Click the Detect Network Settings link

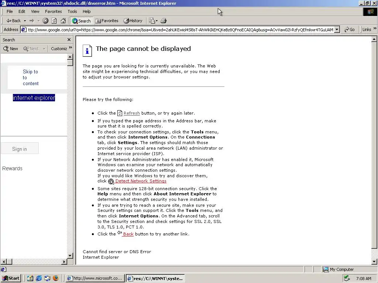(x=141, y=181)
